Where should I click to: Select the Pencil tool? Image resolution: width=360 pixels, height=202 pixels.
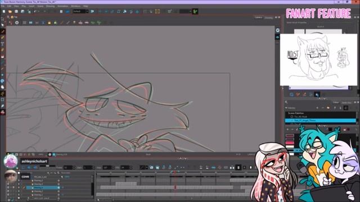pos(2,38)
